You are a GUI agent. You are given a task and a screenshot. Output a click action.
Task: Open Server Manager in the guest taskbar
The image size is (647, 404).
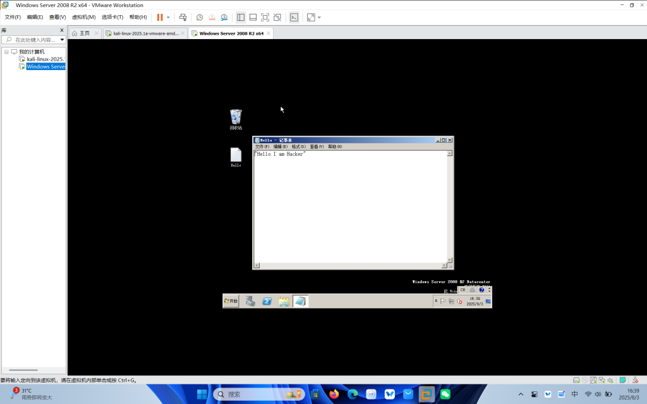point(250,301)
